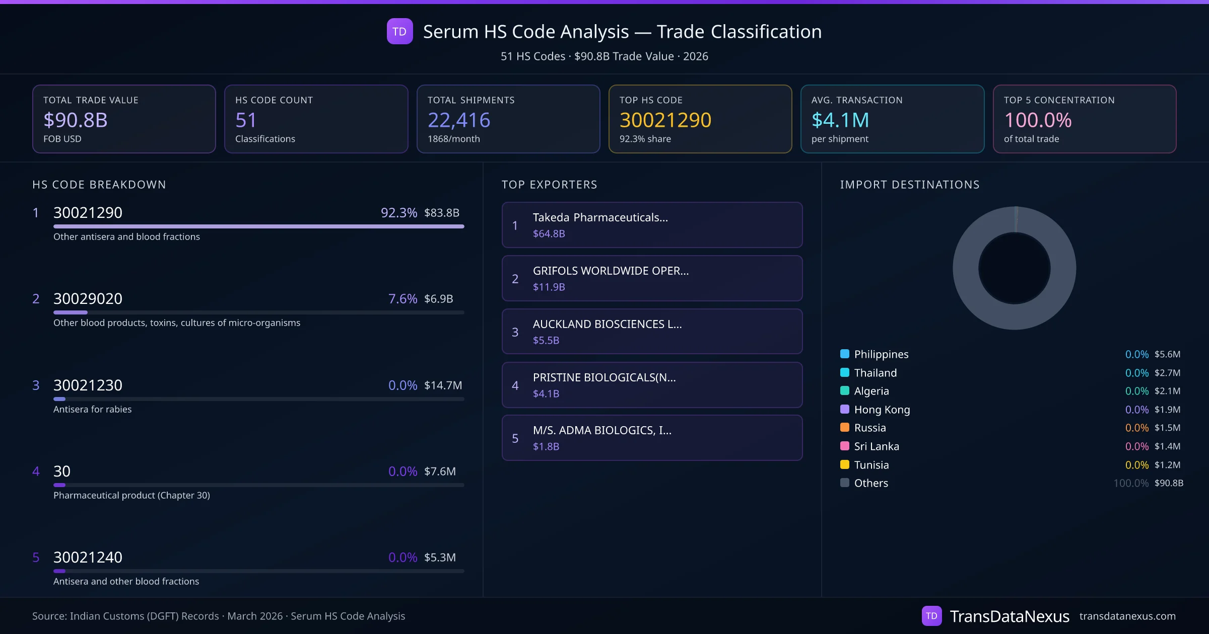Select the Hong Kong legend swatch
This screenshot has height=634, width=1209.
[x=844, y=410]
